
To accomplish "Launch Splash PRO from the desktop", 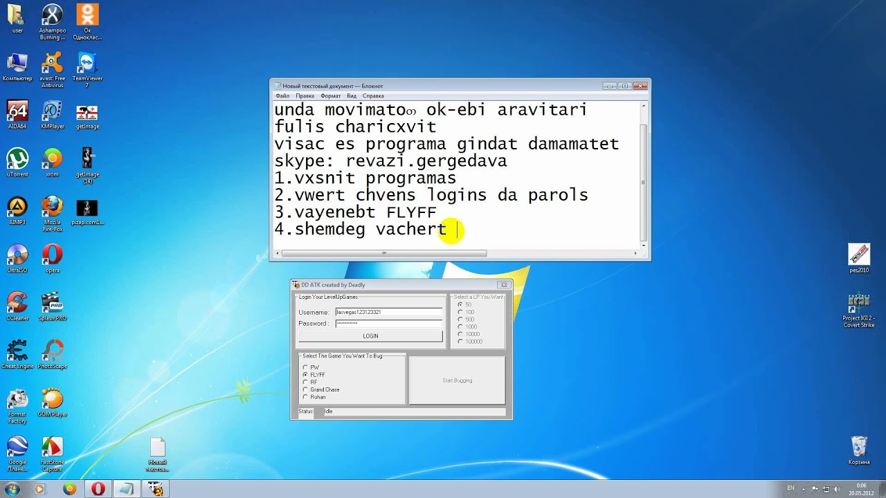I will 52,307.
